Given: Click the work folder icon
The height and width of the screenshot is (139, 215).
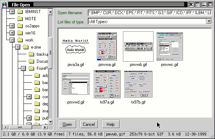Looking at the screenshot, I should pos(20,40).
